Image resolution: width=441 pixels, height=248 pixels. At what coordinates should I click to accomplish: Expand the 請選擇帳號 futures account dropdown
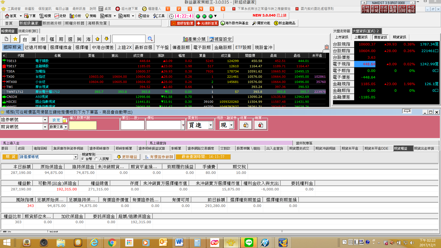click(76, 157)
